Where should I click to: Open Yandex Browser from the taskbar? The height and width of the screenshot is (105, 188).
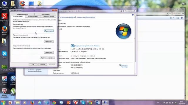[x=76, y=103]
